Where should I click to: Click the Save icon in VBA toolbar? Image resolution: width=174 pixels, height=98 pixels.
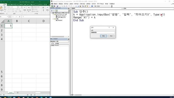[x=57, y=6]
